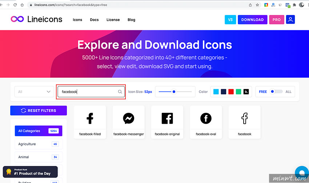Image resolution: width=309 pixels, height=183 pixels.
Task: Click the browser address bar URL
Action: [x=71, y=5]
